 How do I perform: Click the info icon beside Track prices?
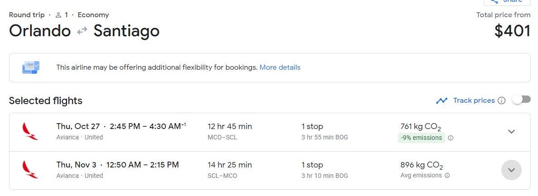click(x=501, y=100)
